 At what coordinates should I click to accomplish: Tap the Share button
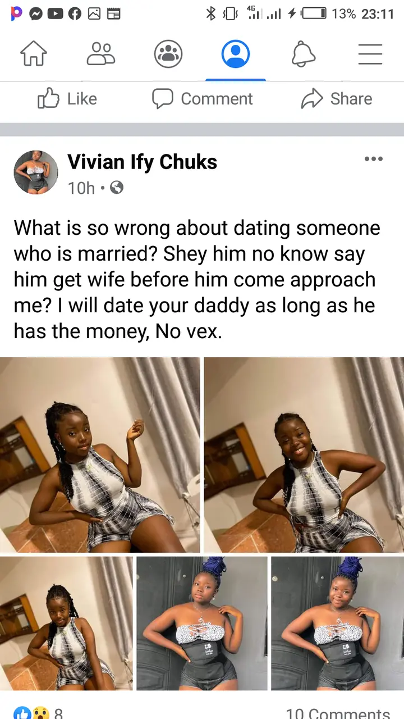[337, 99]
